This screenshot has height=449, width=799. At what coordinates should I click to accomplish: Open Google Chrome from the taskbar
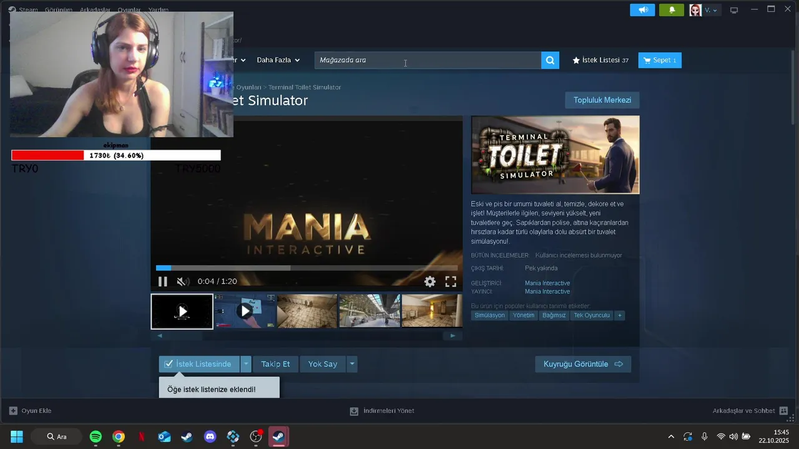(x=119, y=437)
